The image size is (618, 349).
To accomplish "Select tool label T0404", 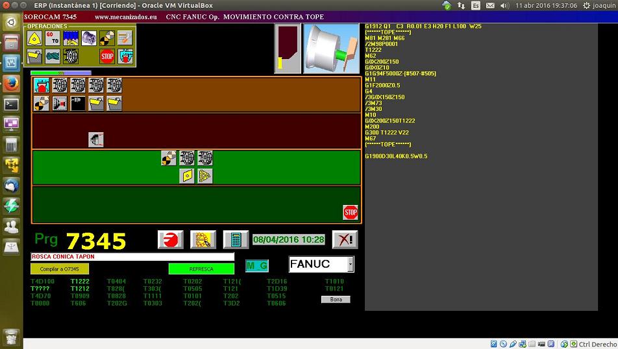I will 117,282.
